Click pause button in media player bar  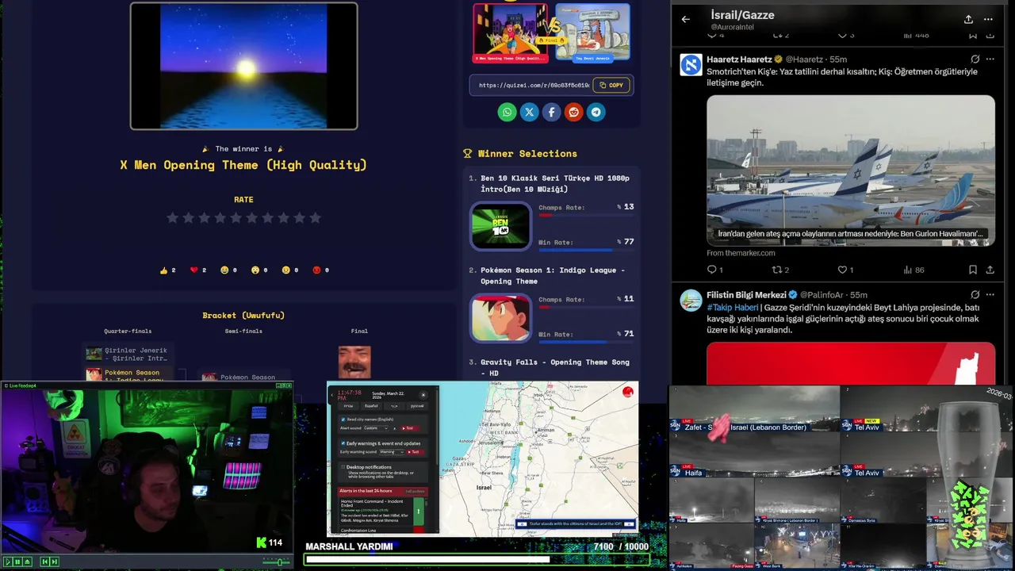(x=17, y=561)
